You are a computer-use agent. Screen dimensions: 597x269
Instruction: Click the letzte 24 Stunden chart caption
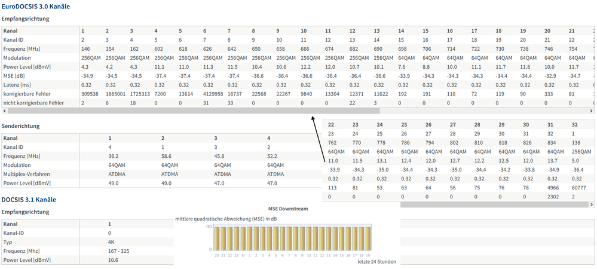pos(377,262)
